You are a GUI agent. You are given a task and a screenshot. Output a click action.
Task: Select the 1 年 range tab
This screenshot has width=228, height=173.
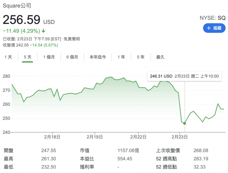[x=121, y=57]
